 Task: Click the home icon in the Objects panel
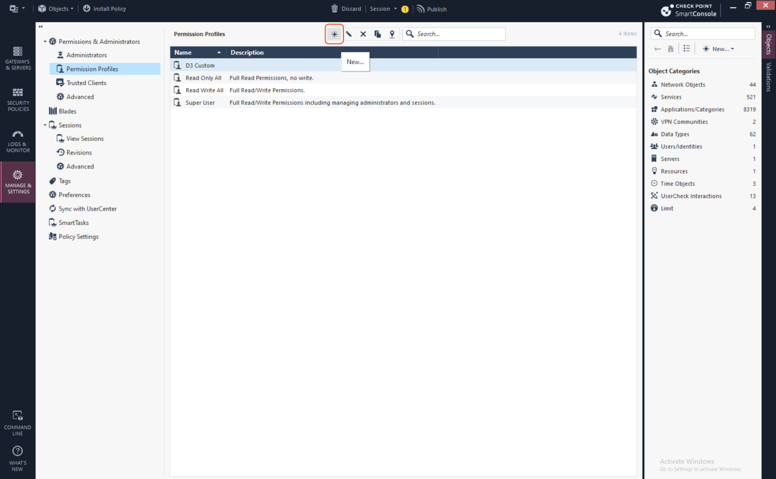tap(670, 48)
